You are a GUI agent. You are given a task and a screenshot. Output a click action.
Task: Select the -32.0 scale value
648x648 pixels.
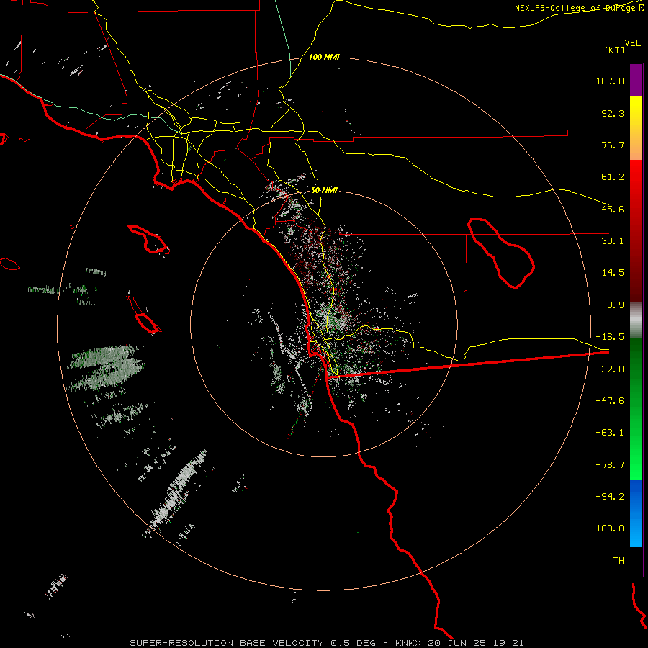pyautogui.click(x=610, y=369)
